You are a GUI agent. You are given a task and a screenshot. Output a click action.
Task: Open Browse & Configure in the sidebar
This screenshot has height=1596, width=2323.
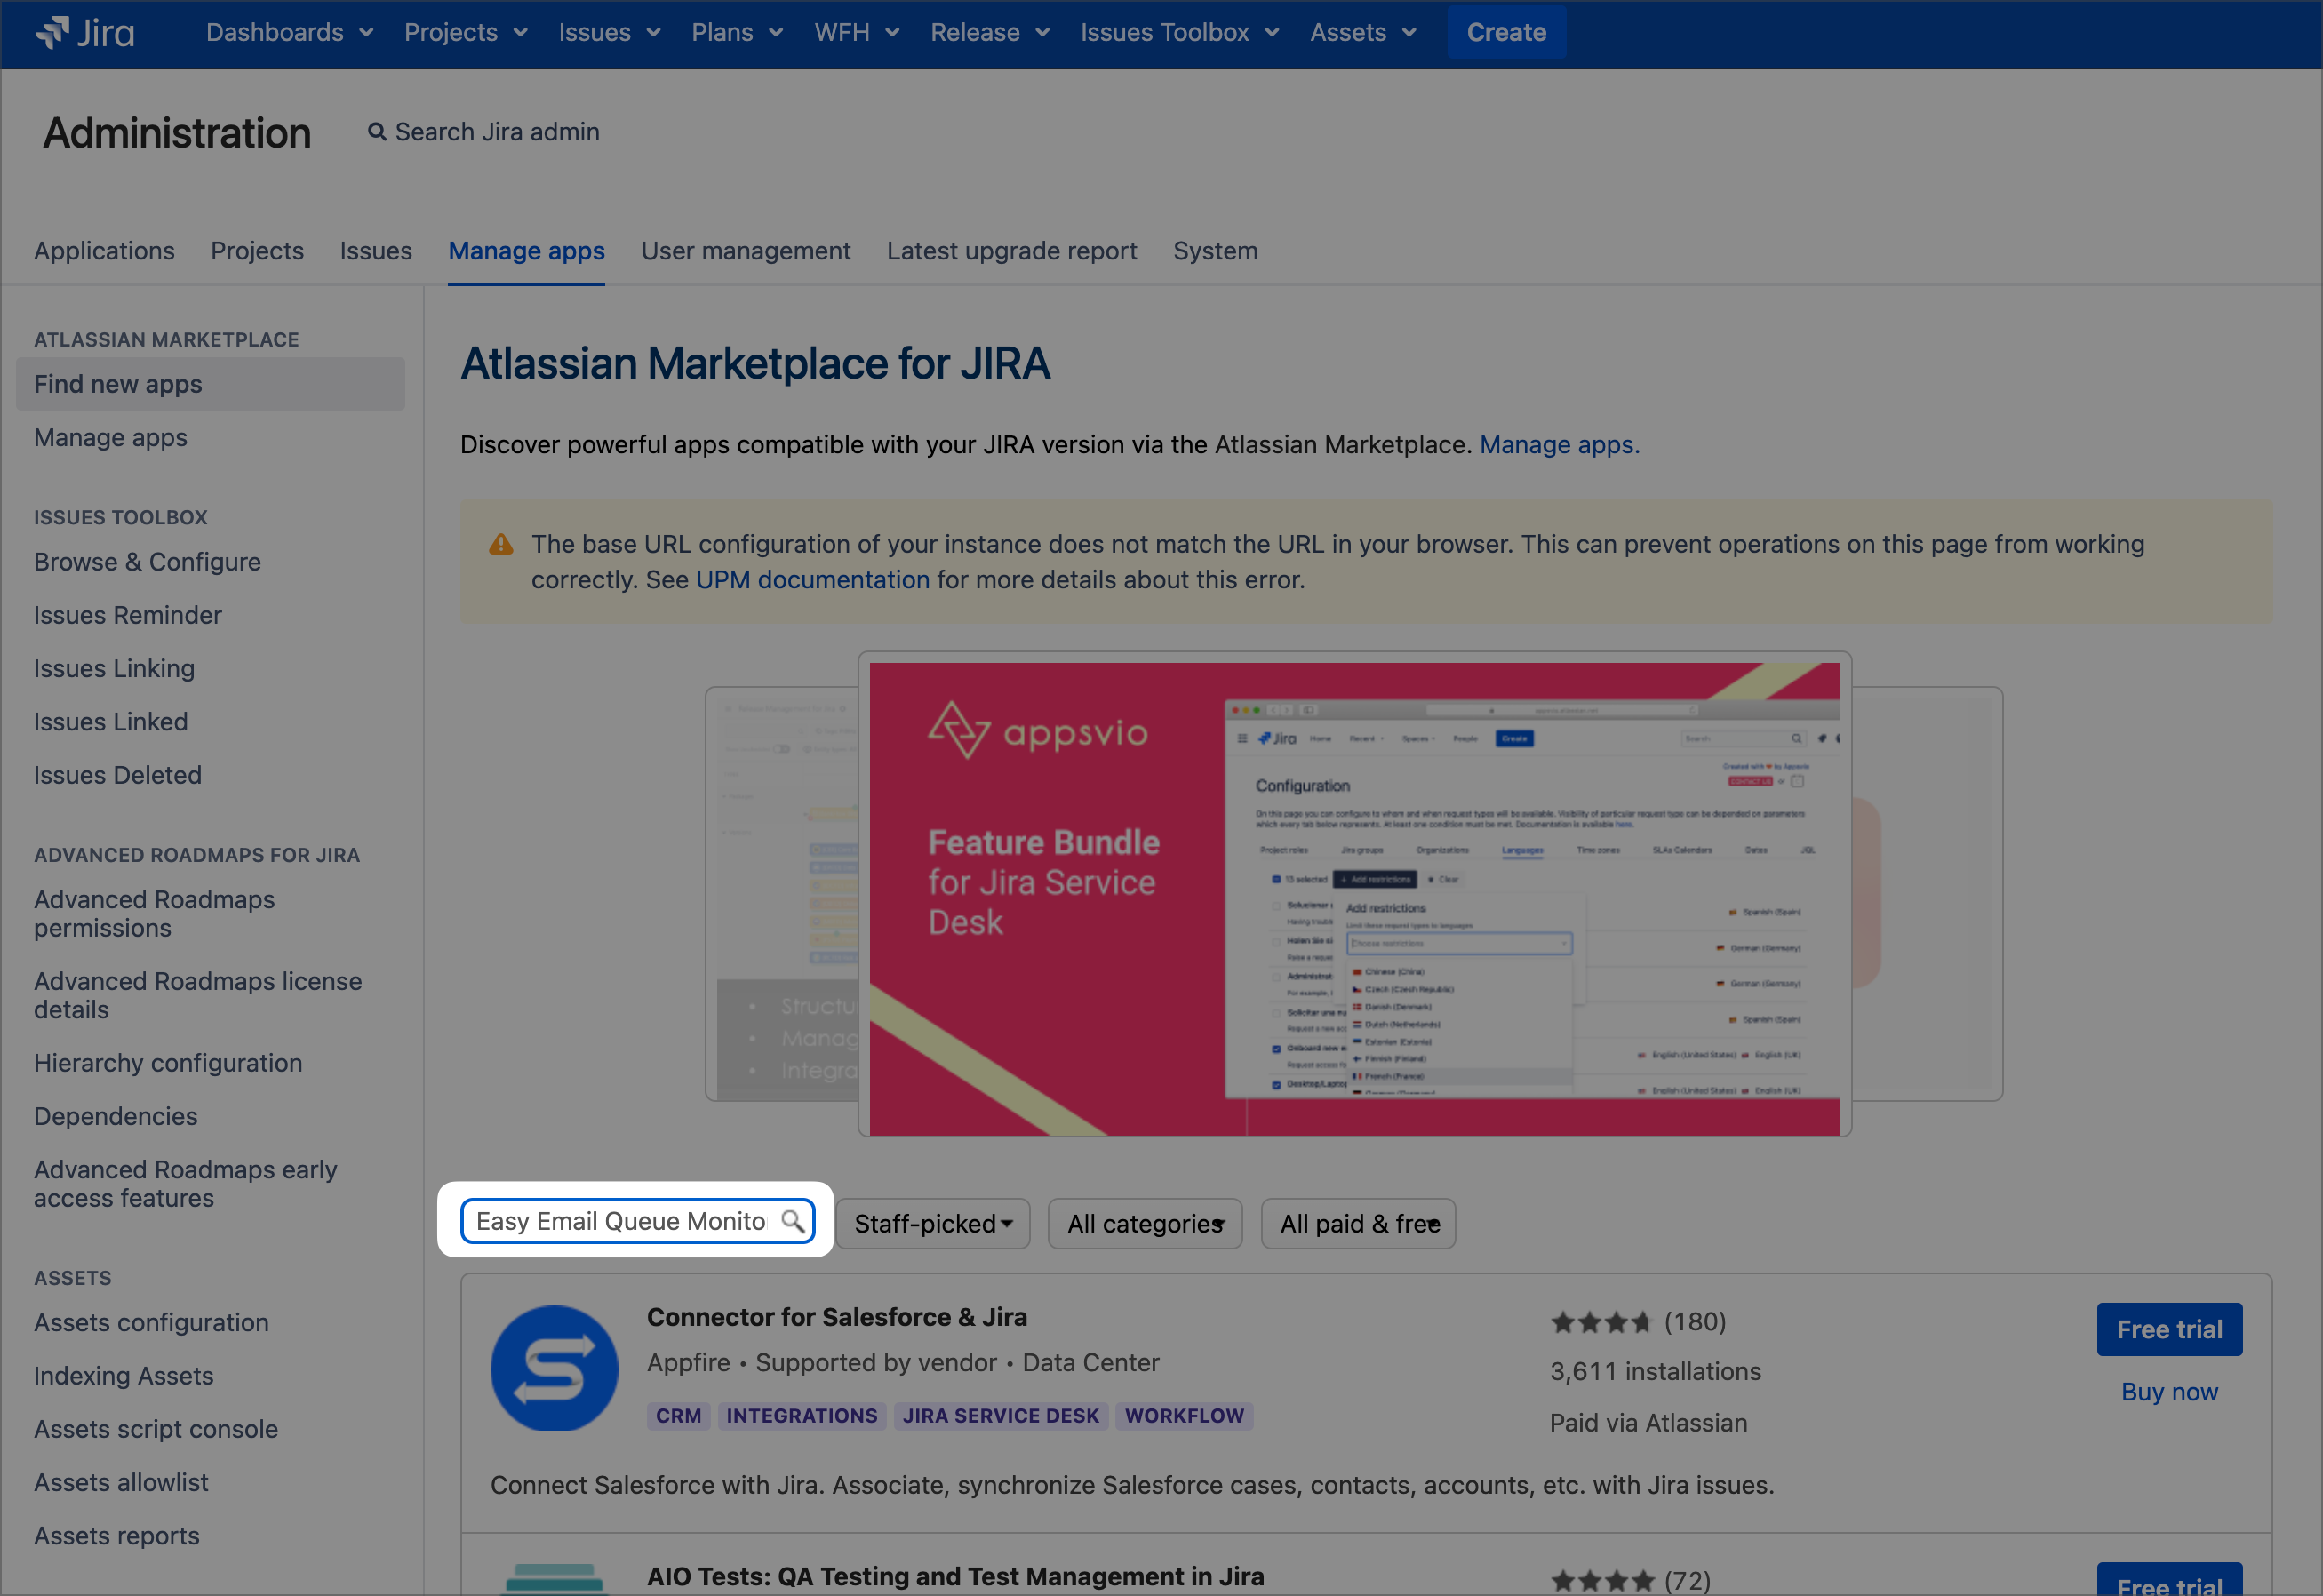click(x=148, y=562)
